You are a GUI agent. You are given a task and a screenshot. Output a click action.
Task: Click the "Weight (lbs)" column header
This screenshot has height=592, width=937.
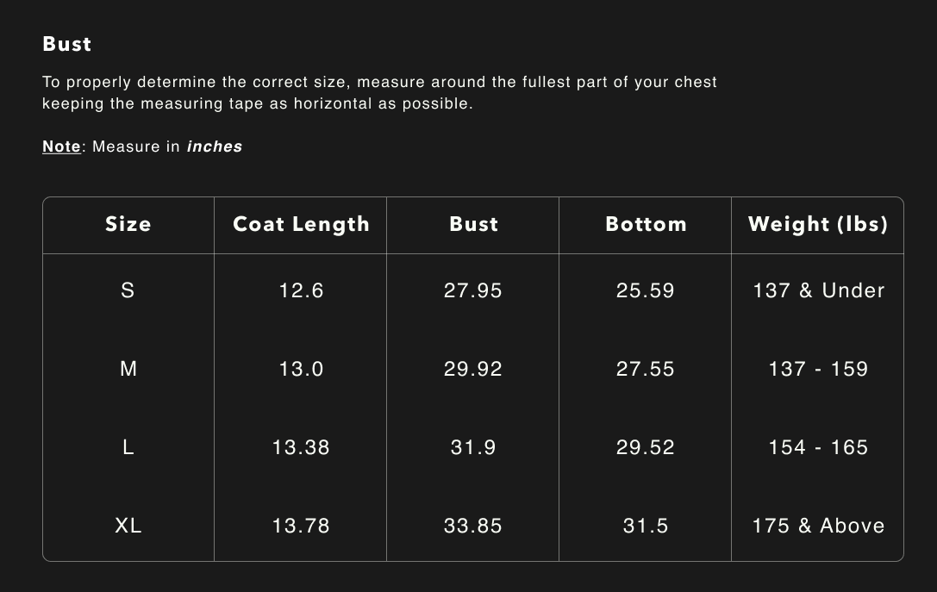click(817, 224)
